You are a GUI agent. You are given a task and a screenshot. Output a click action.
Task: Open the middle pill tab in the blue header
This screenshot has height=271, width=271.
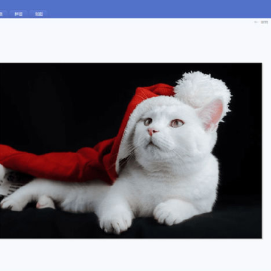18,14
